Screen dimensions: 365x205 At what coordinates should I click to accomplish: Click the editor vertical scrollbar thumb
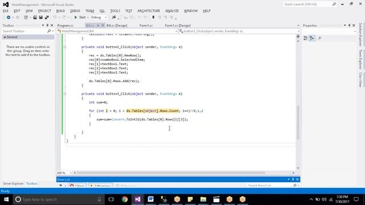click(x=298, y=122)
